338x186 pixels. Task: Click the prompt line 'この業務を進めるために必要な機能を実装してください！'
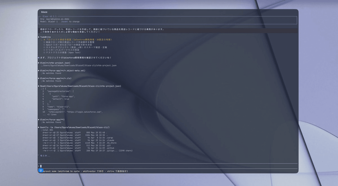point(70,32)
